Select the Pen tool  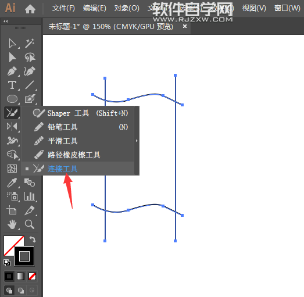(12, 71)
